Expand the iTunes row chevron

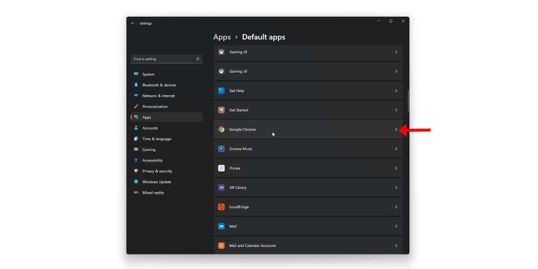pyautogui.click(x=396, y=168)
